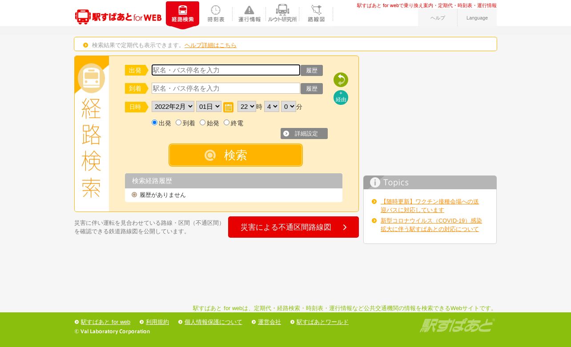The height and width of the screenshot is (347, 571).
Task: Open the 路線図 route map tab
Action: (316, 14)
